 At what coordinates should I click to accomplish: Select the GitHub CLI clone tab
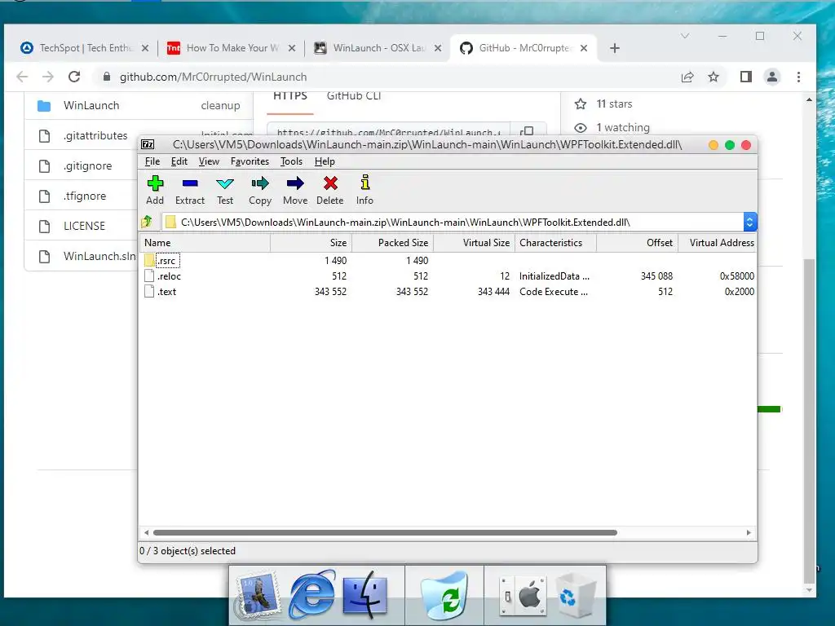[x=354, y=97]
